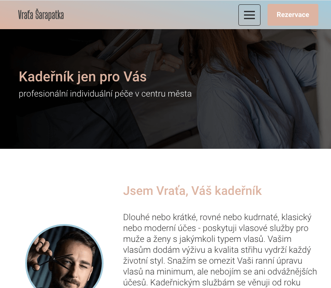This screenshot has height=288, width=331.
Task: Select the subtitle about profesionální individuální péče
Action: click(x=105, y=94)
